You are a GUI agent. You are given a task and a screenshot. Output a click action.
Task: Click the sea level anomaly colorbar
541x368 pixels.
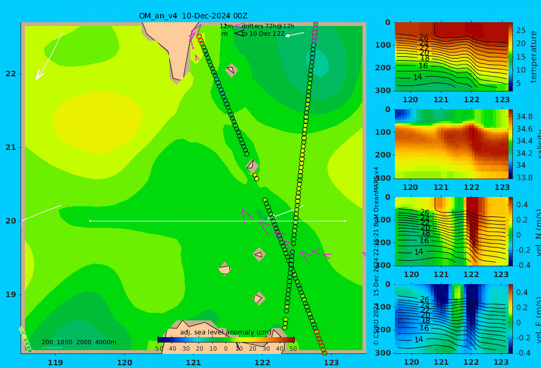pos(226,340)
